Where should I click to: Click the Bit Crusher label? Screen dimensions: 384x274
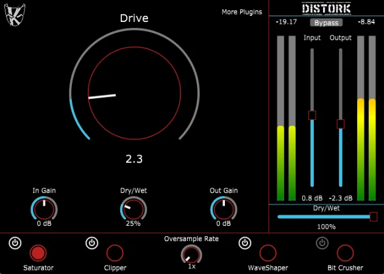coord(346,268)
